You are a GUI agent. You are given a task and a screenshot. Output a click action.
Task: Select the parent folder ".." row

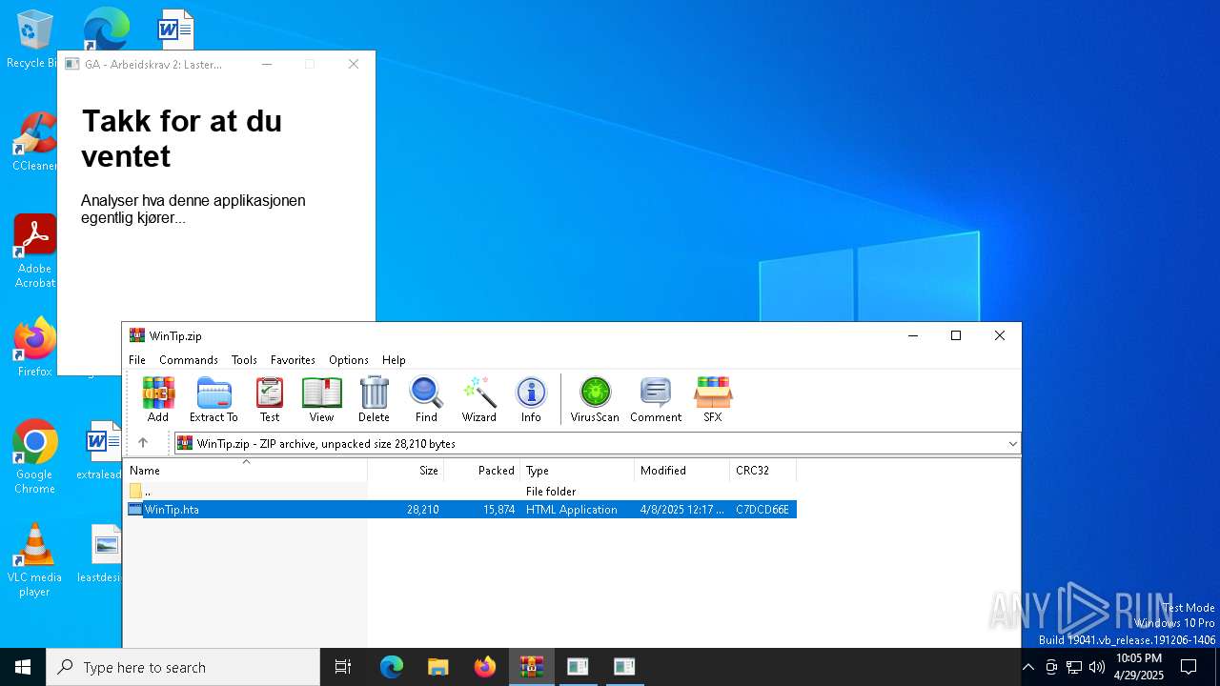click(x=460, y=491)
